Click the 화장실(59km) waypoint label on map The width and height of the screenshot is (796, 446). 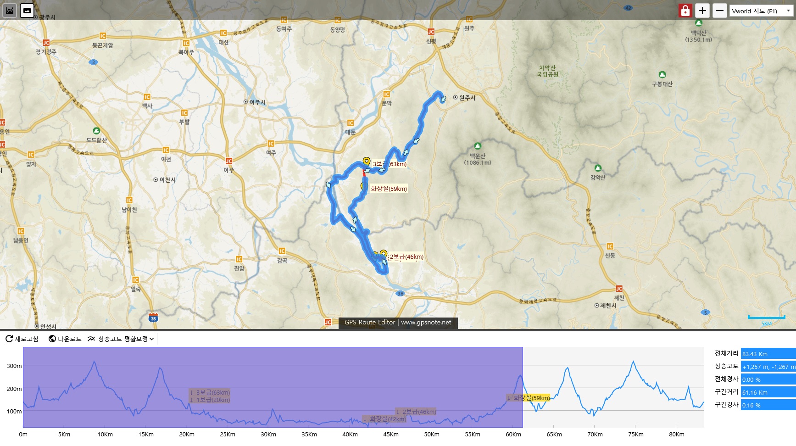click(389, 189)
